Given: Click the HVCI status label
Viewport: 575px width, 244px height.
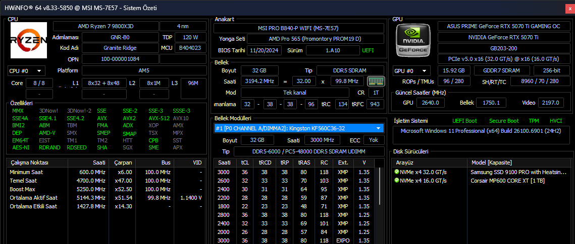Looking at the screenshot, I should click(x=556, y=121).
